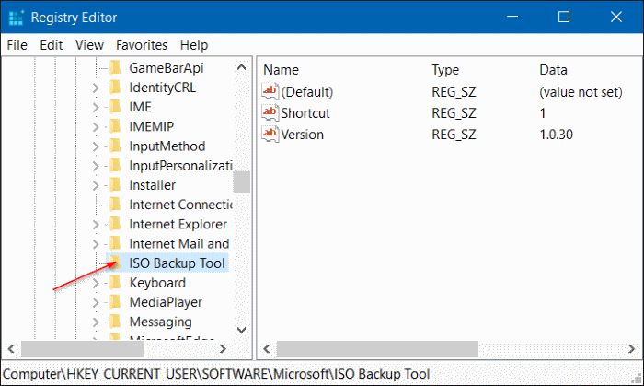Select the Version value name

pyautogui.click(x=303, y=135)
